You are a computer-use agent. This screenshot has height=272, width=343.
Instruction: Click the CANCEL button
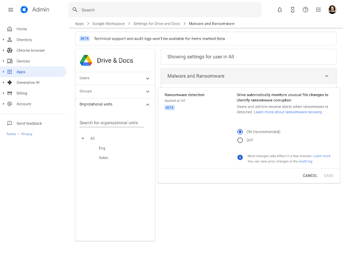pos(310,176)
